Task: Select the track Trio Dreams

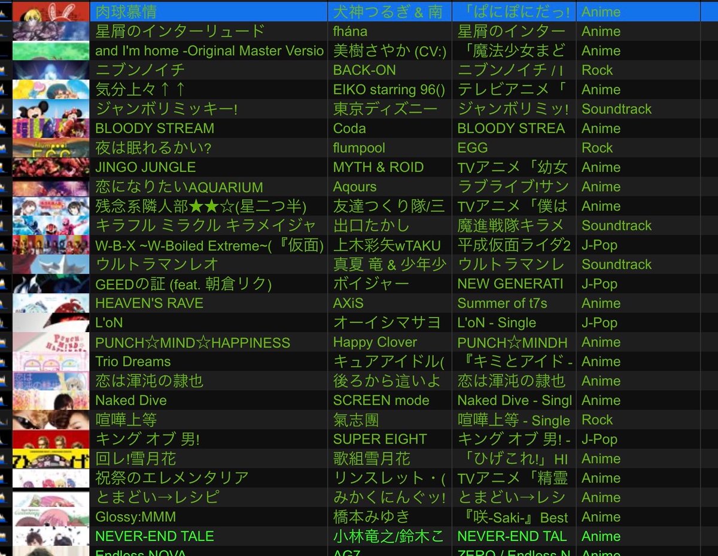Action: pyautogui.click(x=133, y=361)
